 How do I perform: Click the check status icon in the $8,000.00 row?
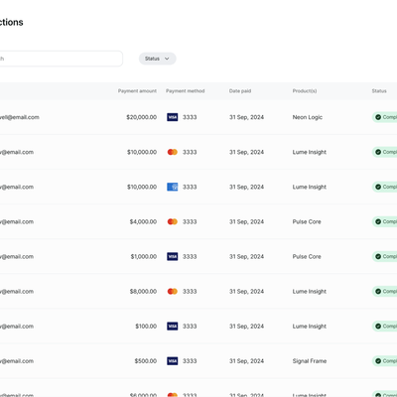(378, 292)
